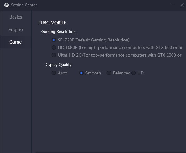This screenshot has width=186, height=153.
Task: Select the Game settings tab
Action: click(x=16, y=42)
